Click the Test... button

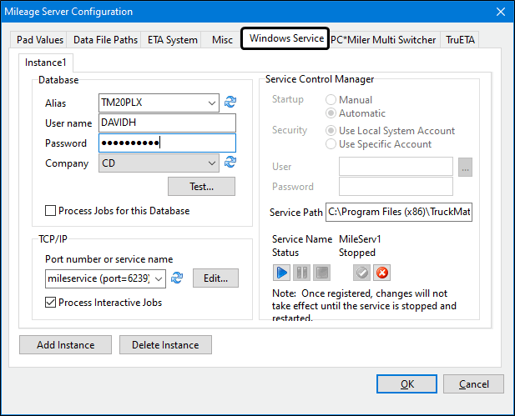pos(201,187)
